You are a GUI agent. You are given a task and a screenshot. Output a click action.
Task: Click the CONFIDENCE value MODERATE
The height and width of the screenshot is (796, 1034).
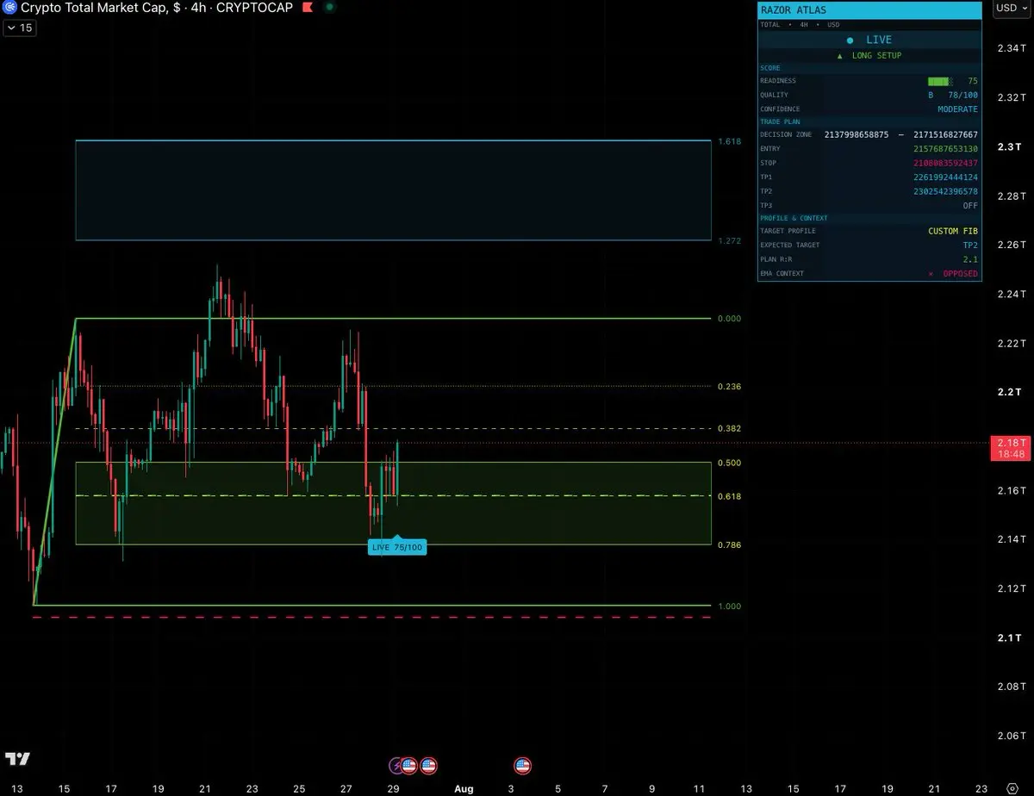(x=958, y=109)
